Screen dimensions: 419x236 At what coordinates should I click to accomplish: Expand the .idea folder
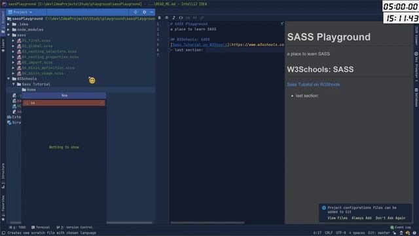9,24
